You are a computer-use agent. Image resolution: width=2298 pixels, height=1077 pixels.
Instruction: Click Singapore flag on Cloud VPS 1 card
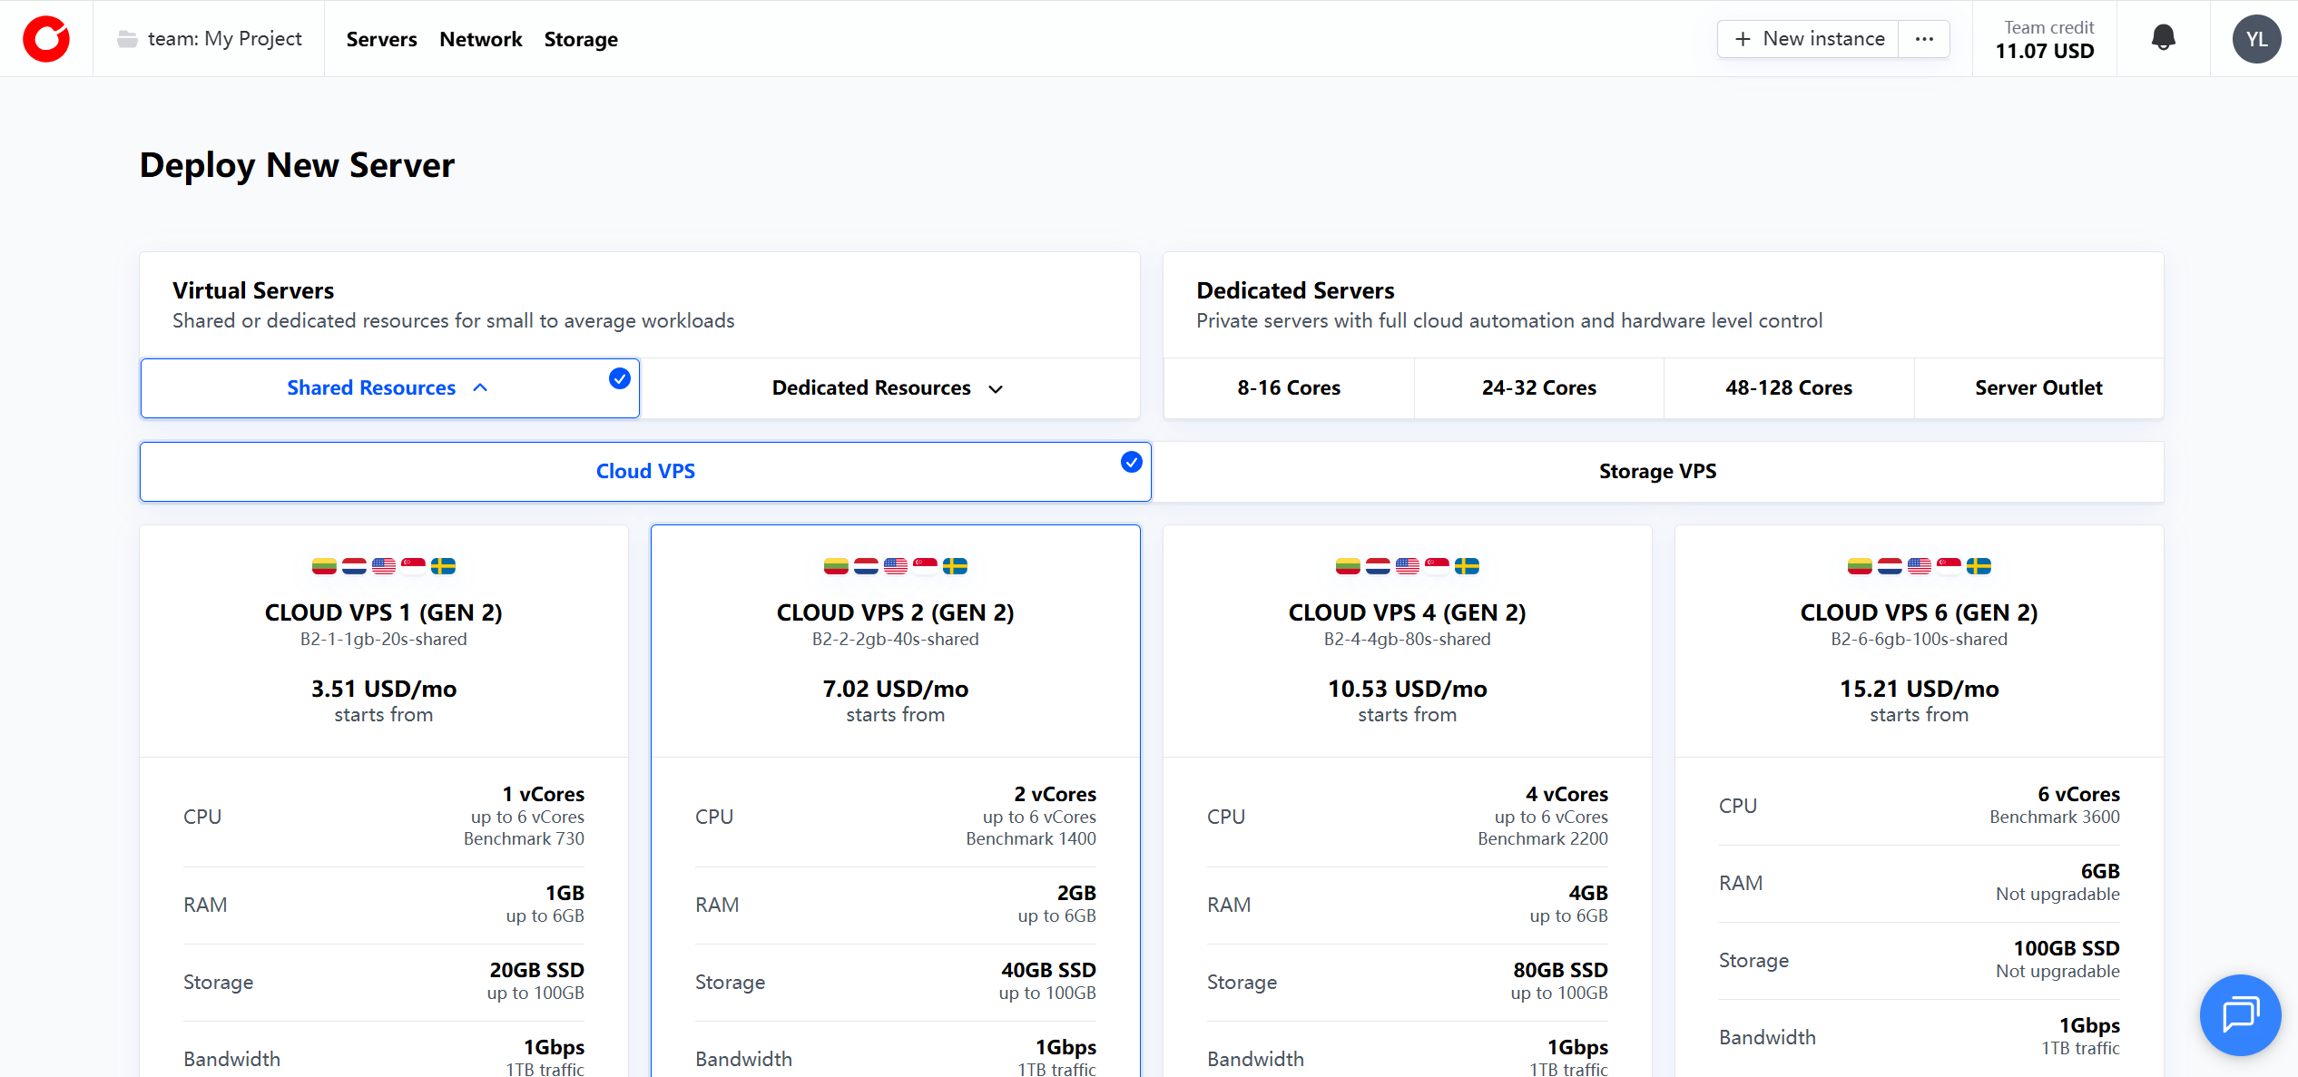tap(413, 566)
